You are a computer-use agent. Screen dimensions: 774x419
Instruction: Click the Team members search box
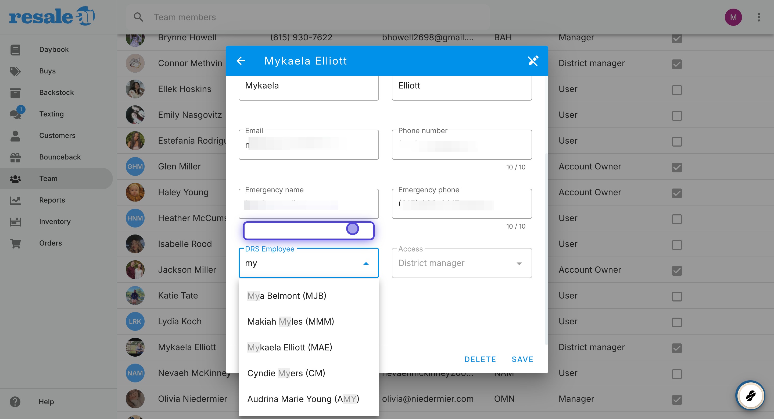[x=308, y=17]
